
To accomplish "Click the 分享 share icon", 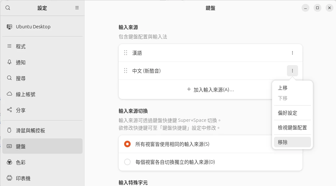I will pyautogui.click(x=9, y=110).
